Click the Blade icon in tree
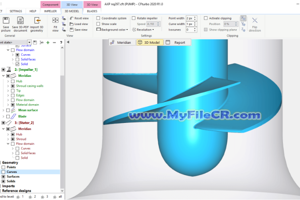This screenshot has height=200, width=300. [13, 116]
